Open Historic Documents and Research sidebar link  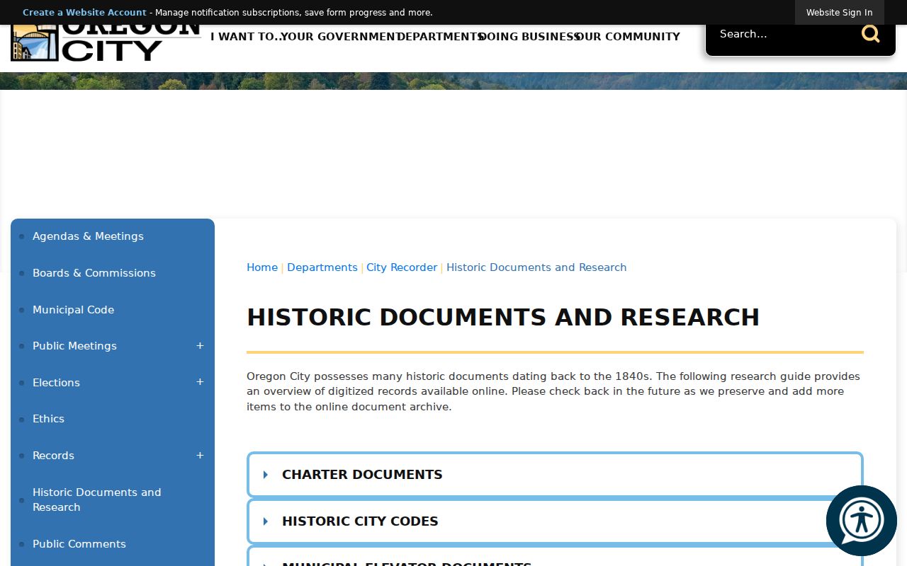point(97,499)
